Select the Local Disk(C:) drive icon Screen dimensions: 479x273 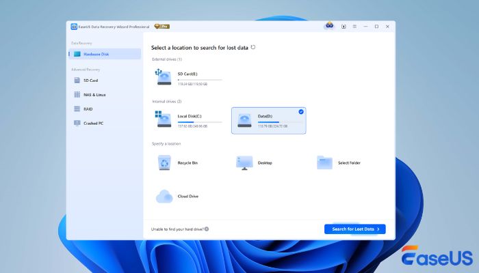164,120
